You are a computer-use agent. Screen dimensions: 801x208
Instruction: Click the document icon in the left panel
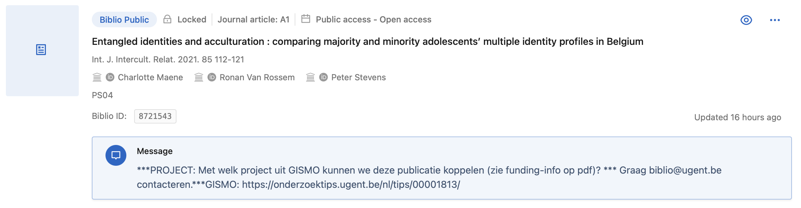[x=42, y=49]
